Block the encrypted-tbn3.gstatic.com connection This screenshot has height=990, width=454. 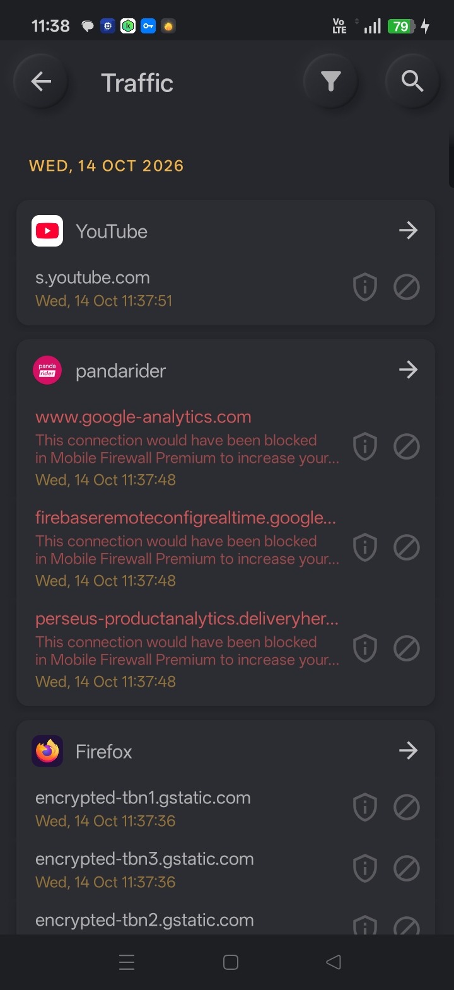click(407, 869)
